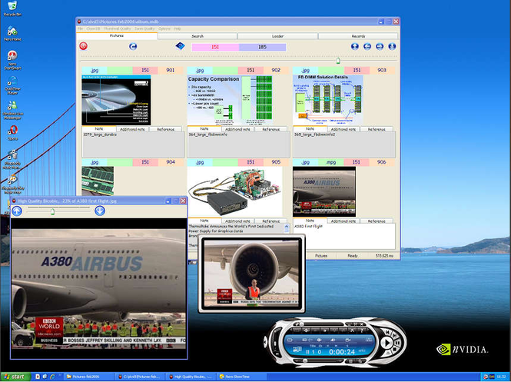
Task: Open the Reference tab for picture 902
Action: click(x=271, y=129)
